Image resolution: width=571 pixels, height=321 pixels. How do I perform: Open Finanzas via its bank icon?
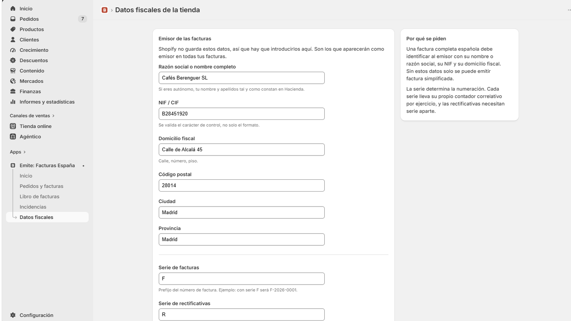point(13,91)
